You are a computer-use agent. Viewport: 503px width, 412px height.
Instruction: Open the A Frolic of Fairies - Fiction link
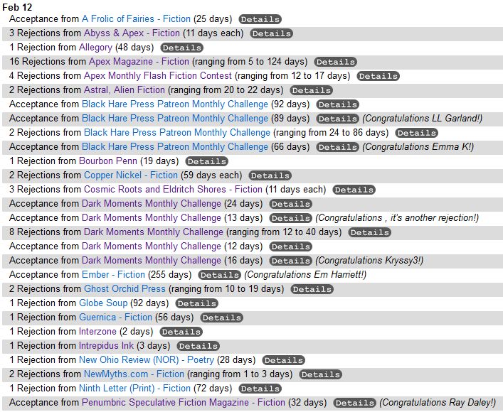136,19
